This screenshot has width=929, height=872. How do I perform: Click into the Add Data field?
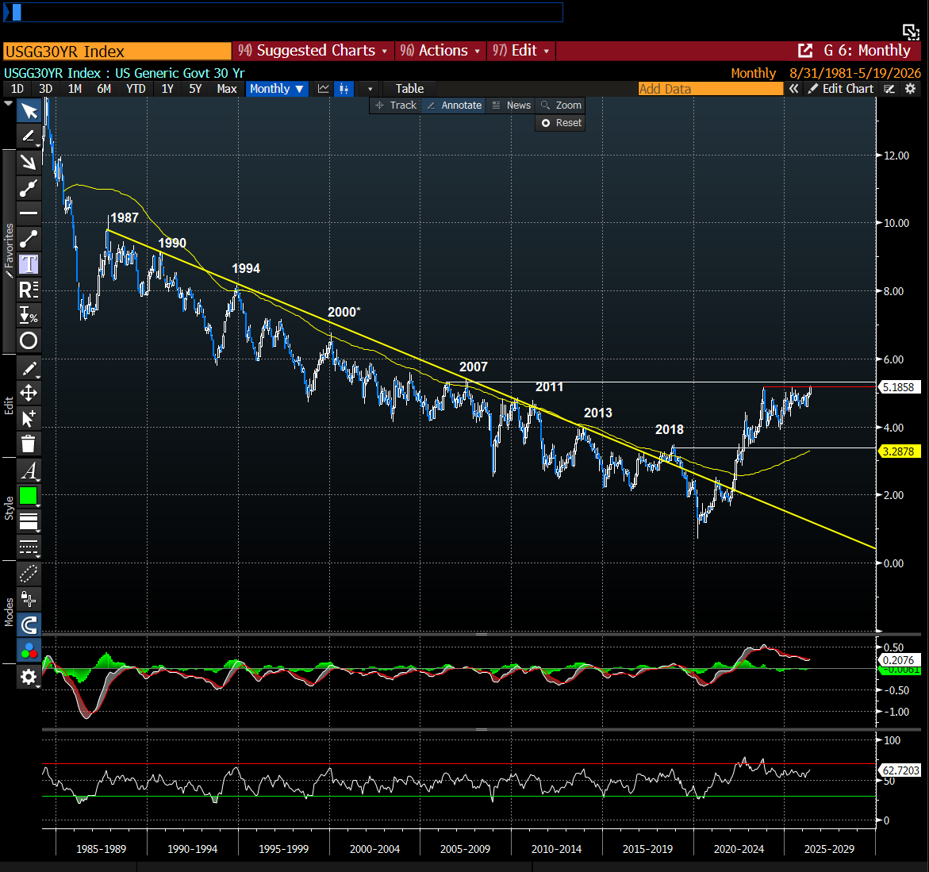pos(710,89)
